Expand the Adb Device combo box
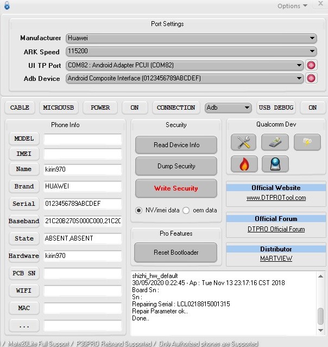This screenshot has height=347, width=328. [x=185, y=78]
